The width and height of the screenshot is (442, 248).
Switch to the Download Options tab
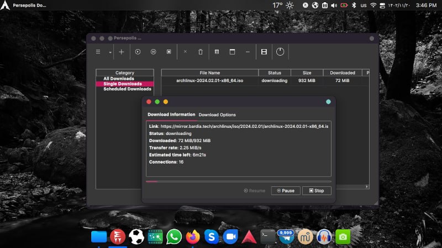click(217, 115)
